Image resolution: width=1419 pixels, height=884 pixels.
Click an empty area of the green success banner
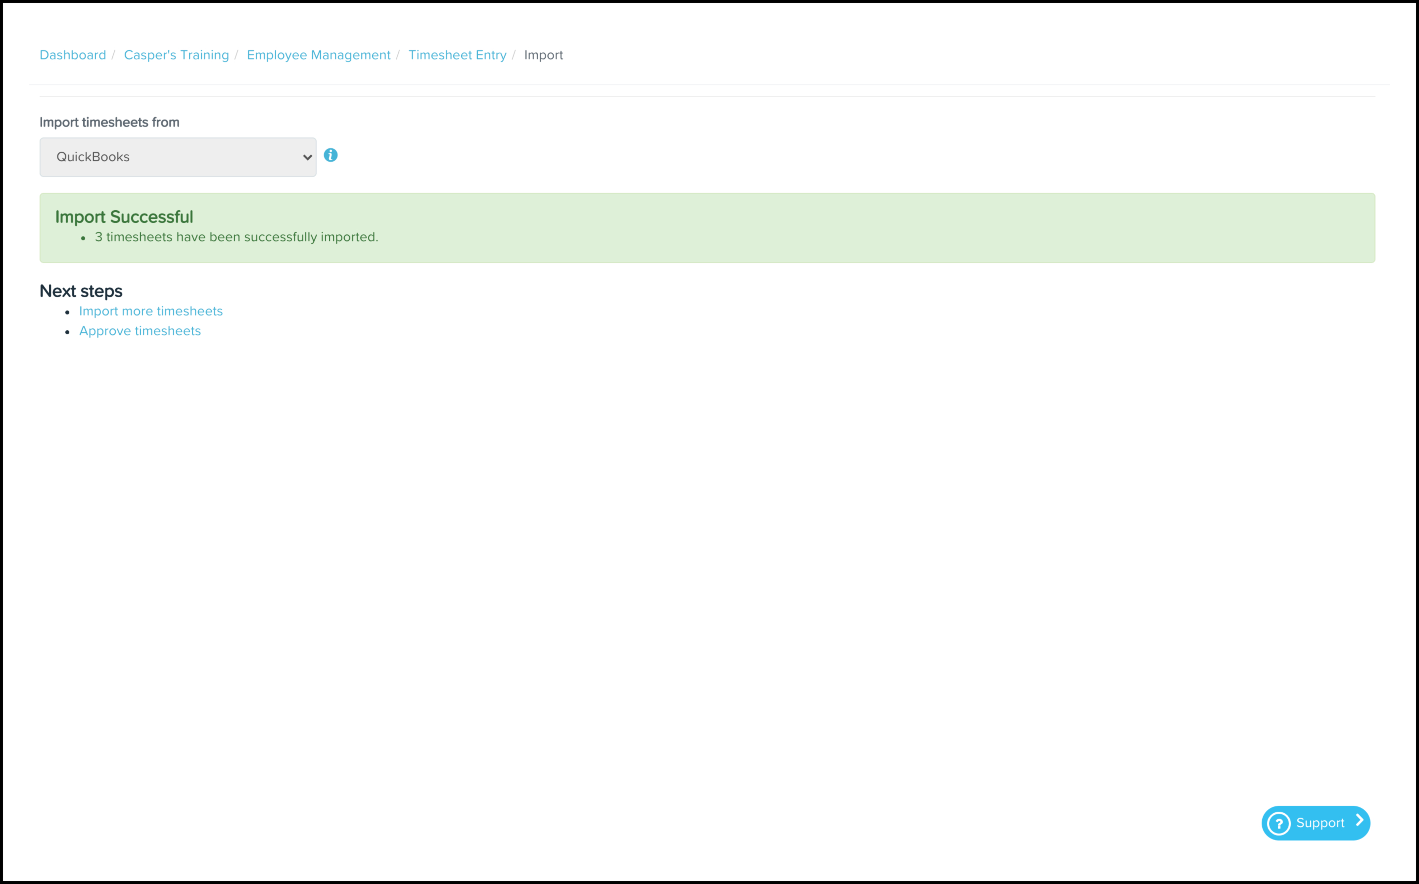pyautogui.click(x=877, y=228)
